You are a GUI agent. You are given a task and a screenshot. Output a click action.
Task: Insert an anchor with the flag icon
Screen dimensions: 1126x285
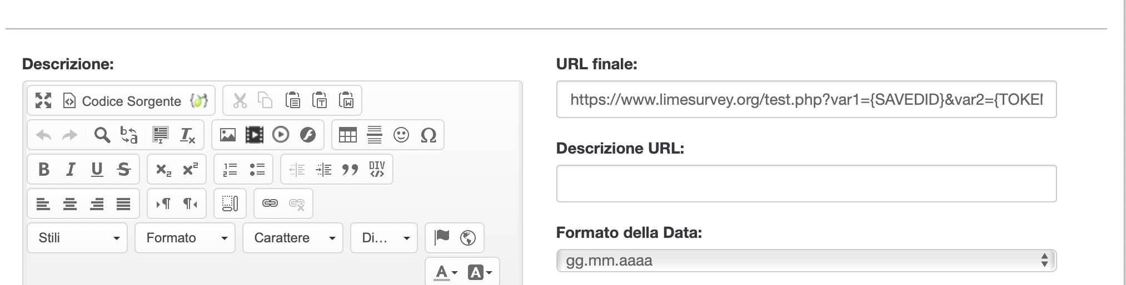pos(442,237)
